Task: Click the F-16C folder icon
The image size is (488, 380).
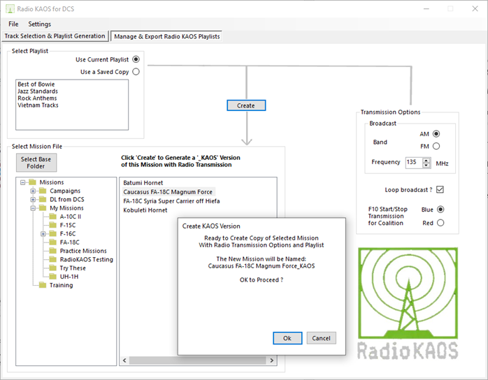Action: (x=53, y=233)
